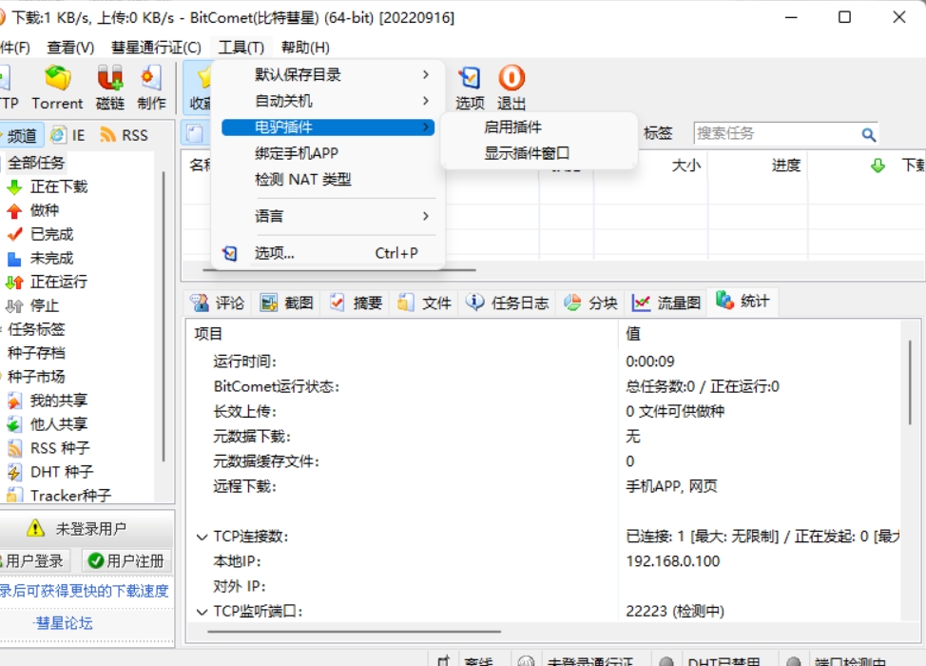Expand the 语言 language submenu

pyautogui.click(x=328, y=216)
